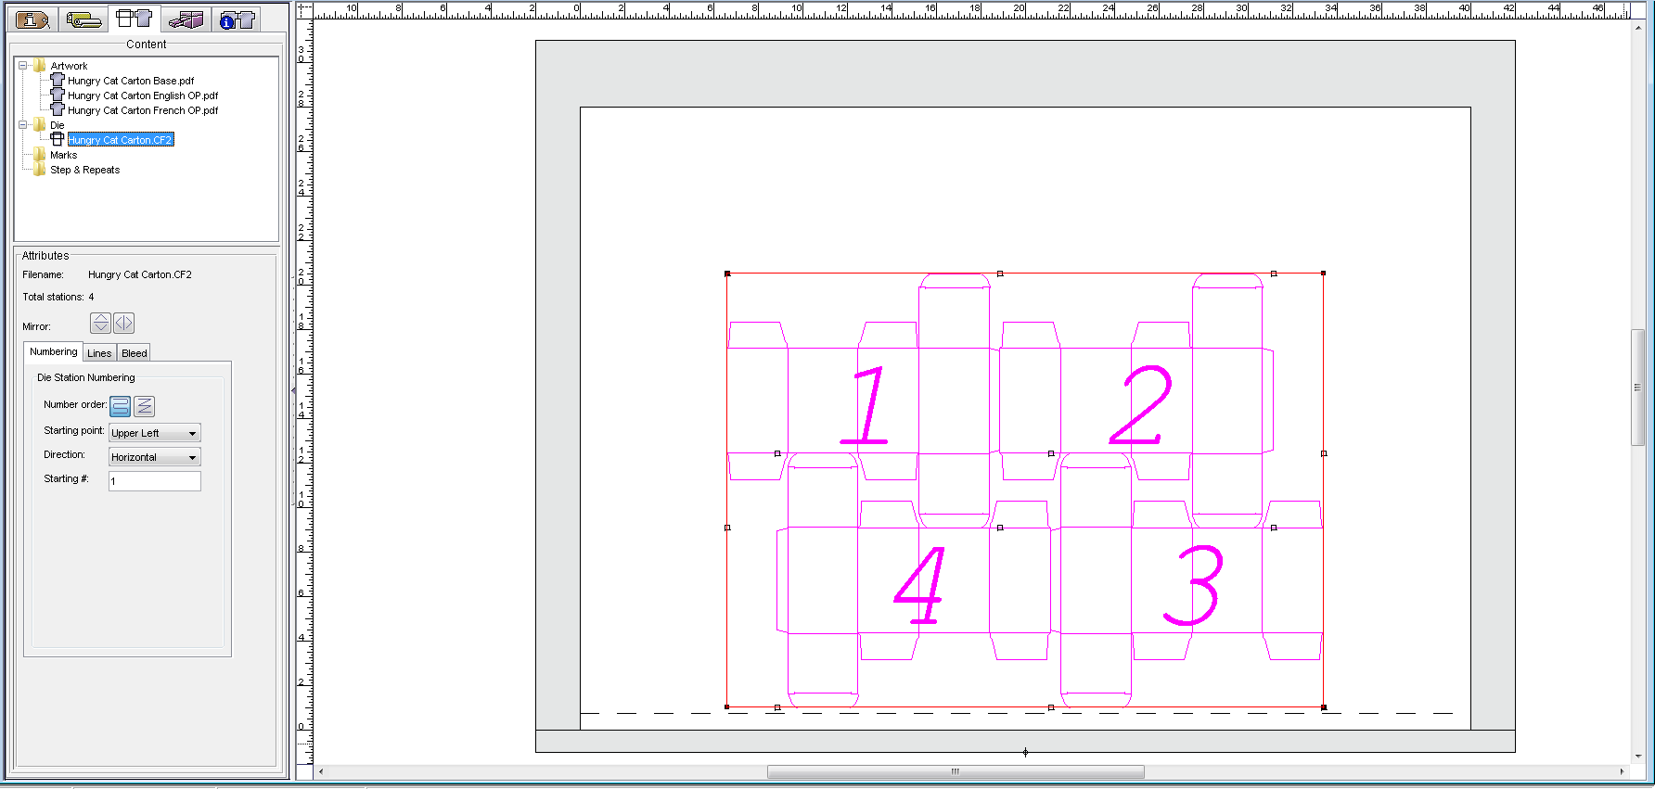
Task: Switch to the Lines tab
Action: (99, 353)
